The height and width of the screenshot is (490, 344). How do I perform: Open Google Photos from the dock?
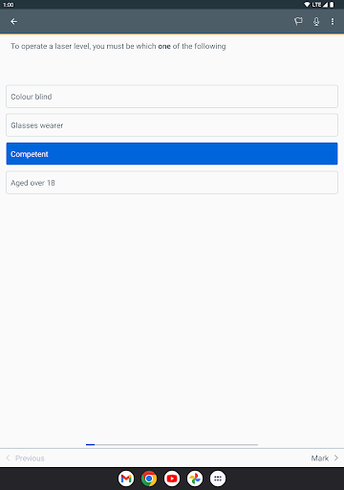[195, 479]
